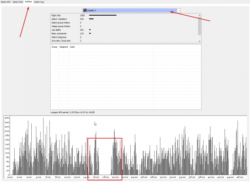Select the 'Right click' row
Screen dimensions: 250x182
(x=124, y=15)
